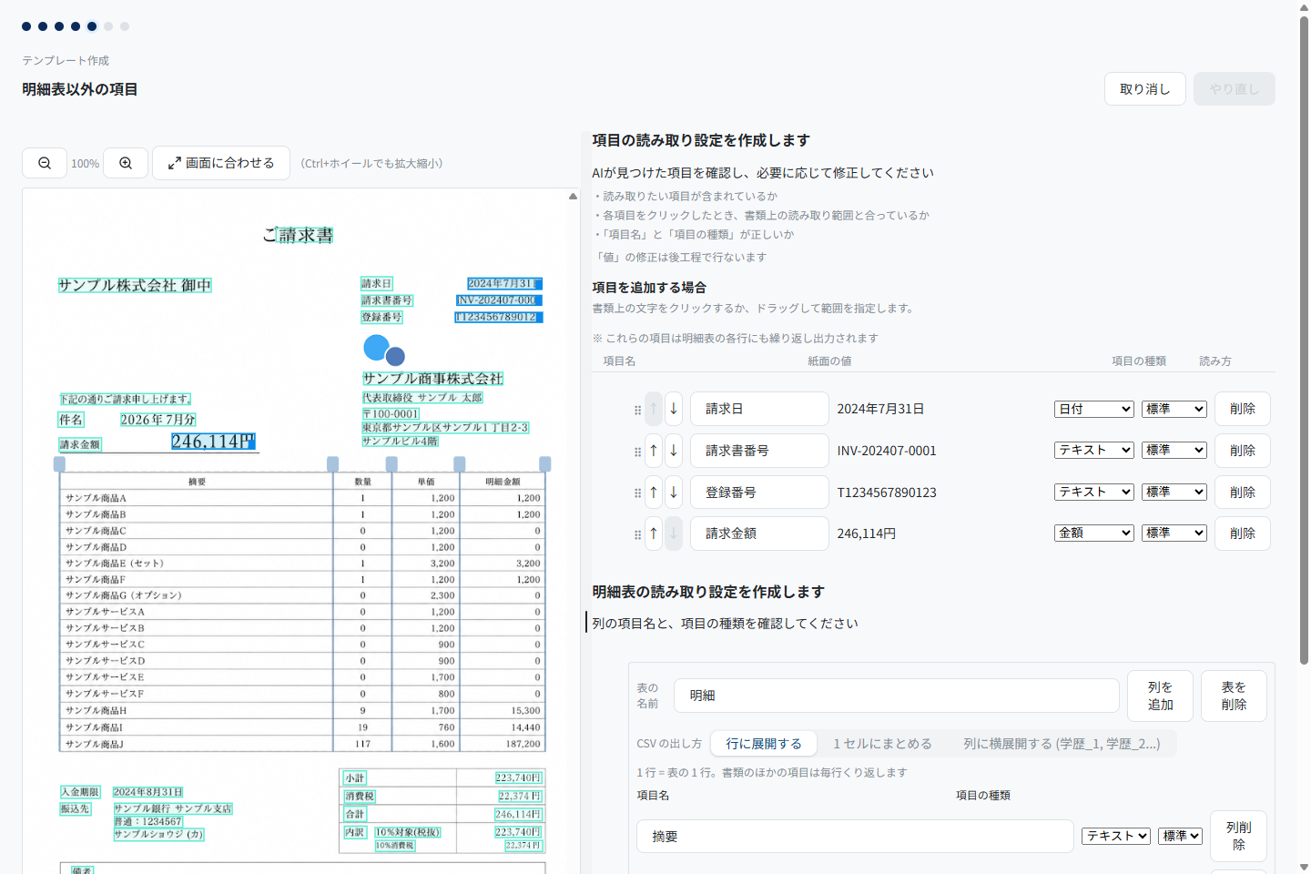
Task: Delete the 登録番号 item row
Action: (1243, 493)
